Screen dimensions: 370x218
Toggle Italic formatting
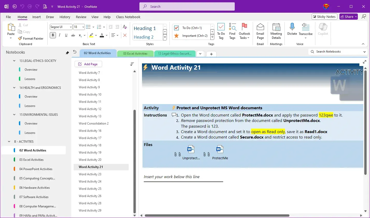pos(60,35)
